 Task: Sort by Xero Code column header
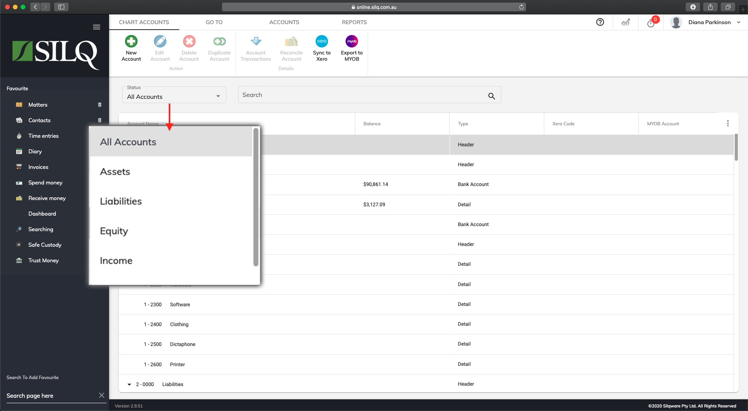(563, 124)
